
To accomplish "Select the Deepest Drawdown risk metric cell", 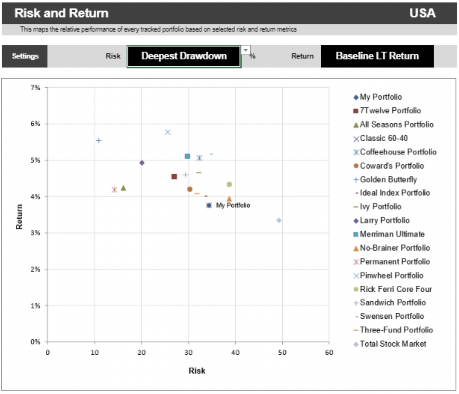I will click(x=184, y=56).
